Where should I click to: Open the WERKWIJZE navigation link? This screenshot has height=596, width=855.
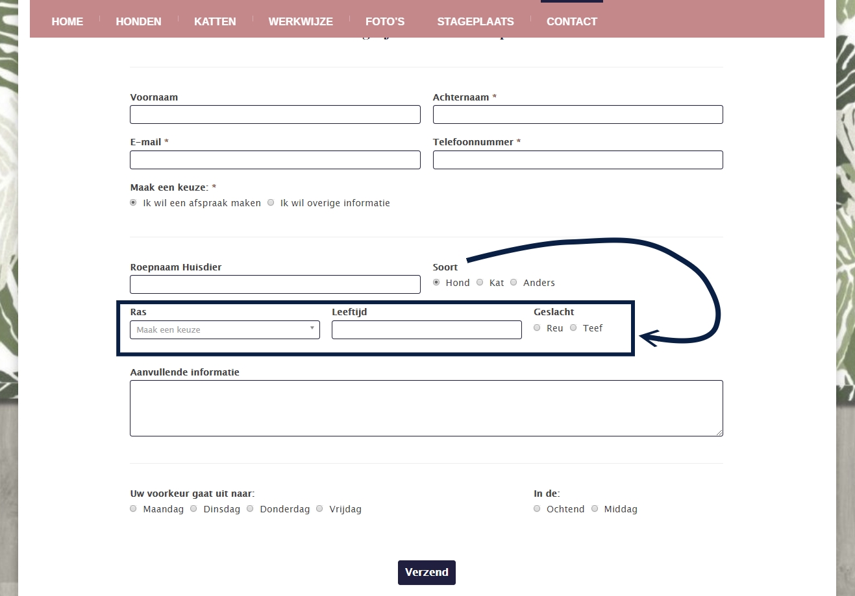(x=301, y=21)
